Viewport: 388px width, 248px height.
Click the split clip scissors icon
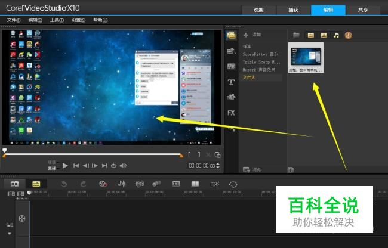click(208, 155)
